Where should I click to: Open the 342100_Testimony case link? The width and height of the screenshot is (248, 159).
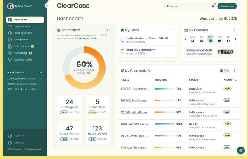pyautogui.click(x=134, y=101)
